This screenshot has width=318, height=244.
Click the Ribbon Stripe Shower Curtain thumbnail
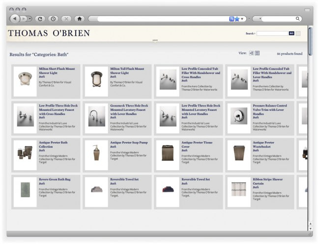pos(239,192)
